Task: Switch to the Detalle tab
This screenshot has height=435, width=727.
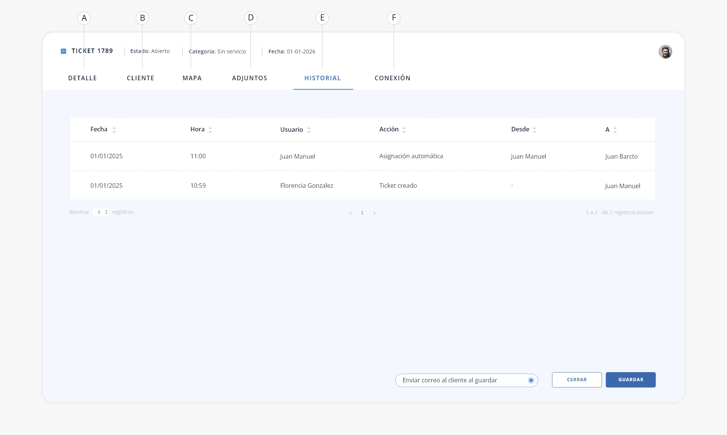Action: (x=83, y=78)
